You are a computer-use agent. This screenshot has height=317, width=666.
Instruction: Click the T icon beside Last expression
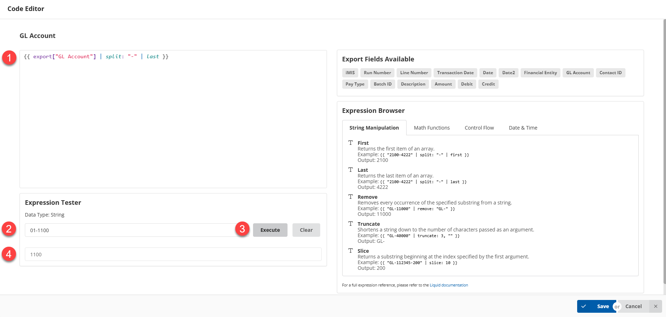tap(350, 170)
